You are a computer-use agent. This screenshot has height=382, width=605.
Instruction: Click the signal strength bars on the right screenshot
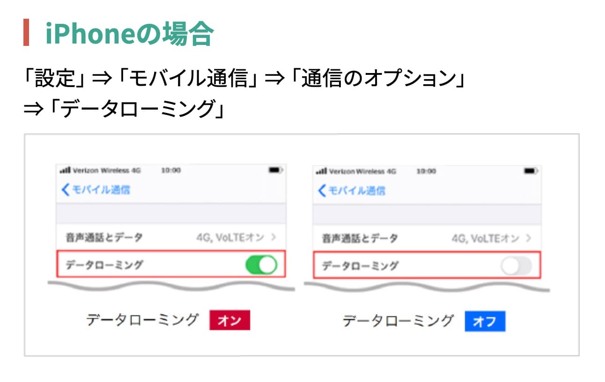tap(321, 171)
